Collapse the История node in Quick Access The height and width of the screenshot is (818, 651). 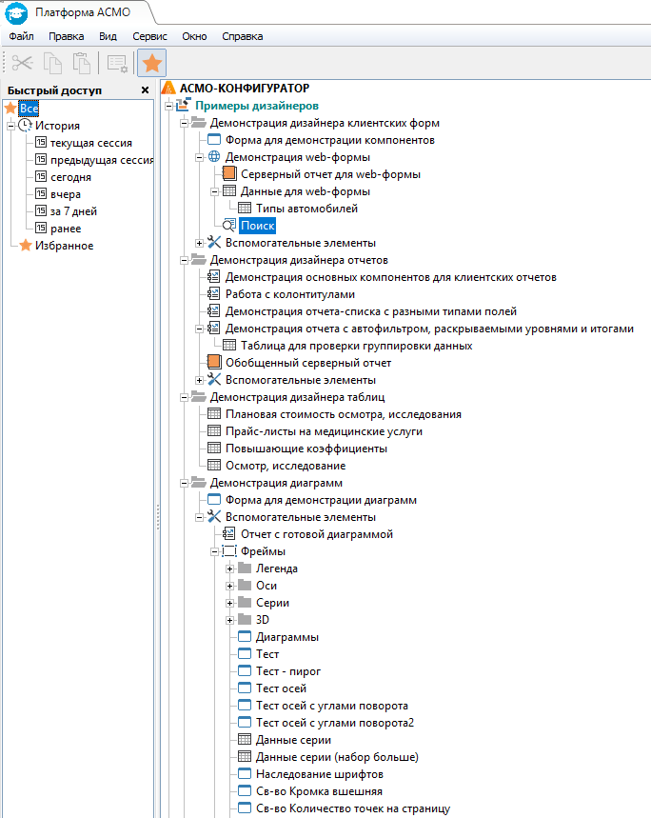pyautogui.click(x=10, y=126)
